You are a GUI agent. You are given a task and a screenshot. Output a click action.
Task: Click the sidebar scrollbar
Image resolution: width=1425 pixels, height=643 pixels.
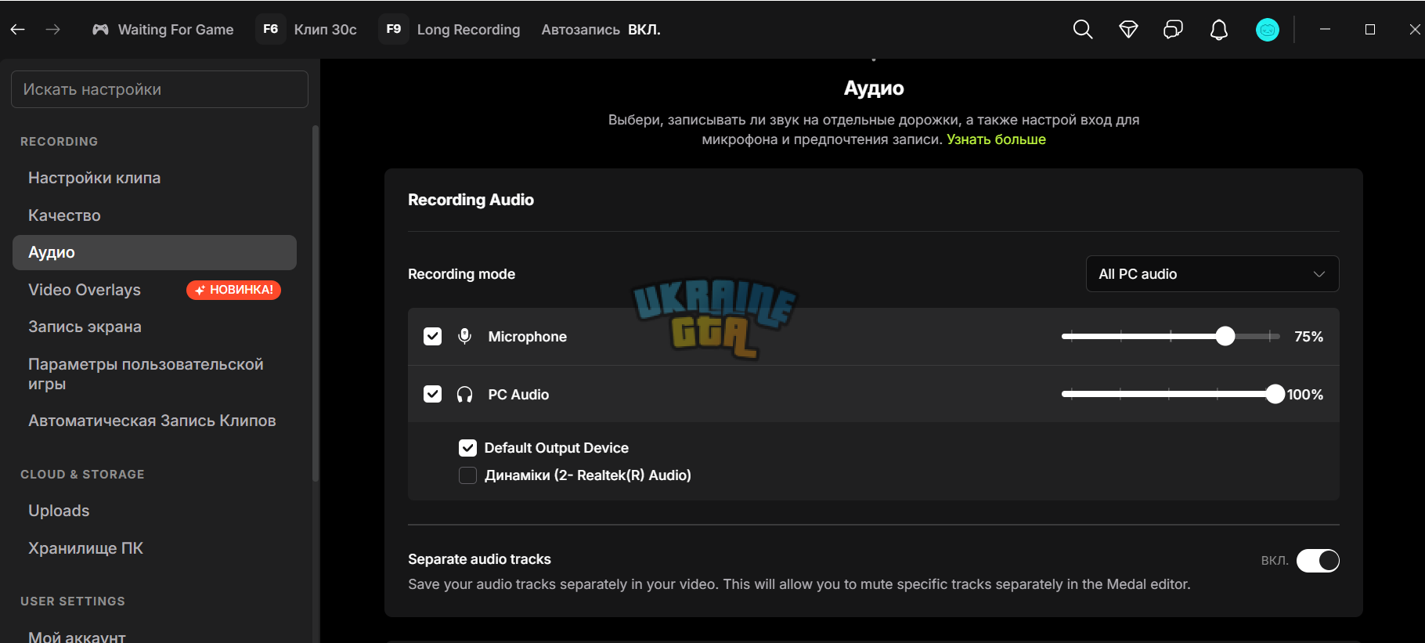click(x=316, y=303)
